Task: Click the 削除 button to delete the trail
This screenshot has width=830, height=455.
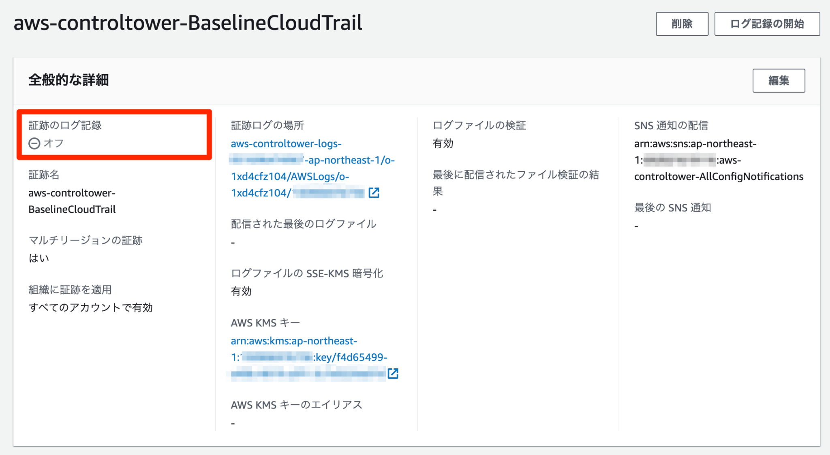Action: point(682,23)
